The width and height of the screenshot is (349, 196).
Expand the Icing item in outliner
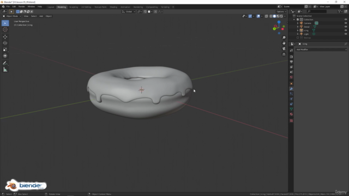(x=298, y=30)
